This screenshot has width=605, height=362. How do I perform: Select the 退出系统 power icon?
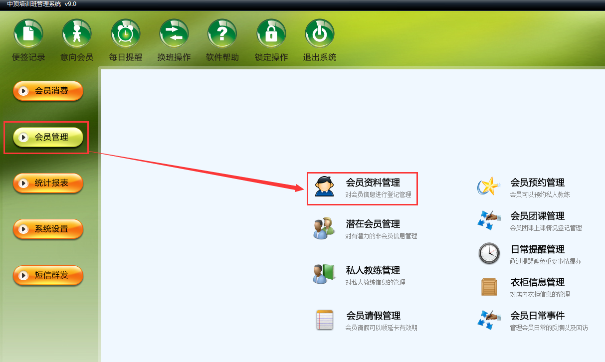pyautogui.click(x=320, y=33)
